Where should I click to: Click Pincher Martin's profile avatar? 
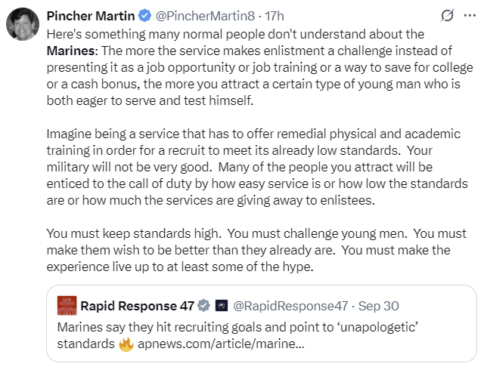(23, 26)
